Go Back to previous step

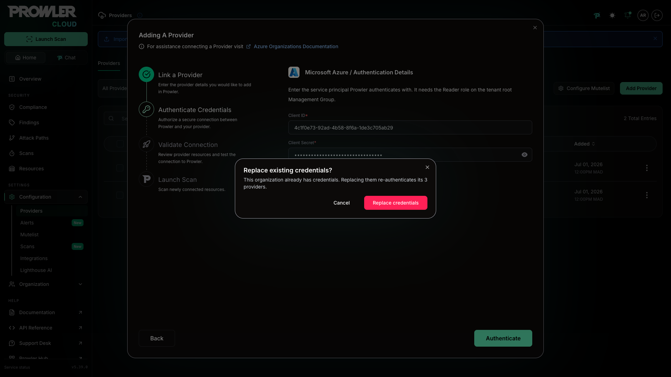coord(157,338)
